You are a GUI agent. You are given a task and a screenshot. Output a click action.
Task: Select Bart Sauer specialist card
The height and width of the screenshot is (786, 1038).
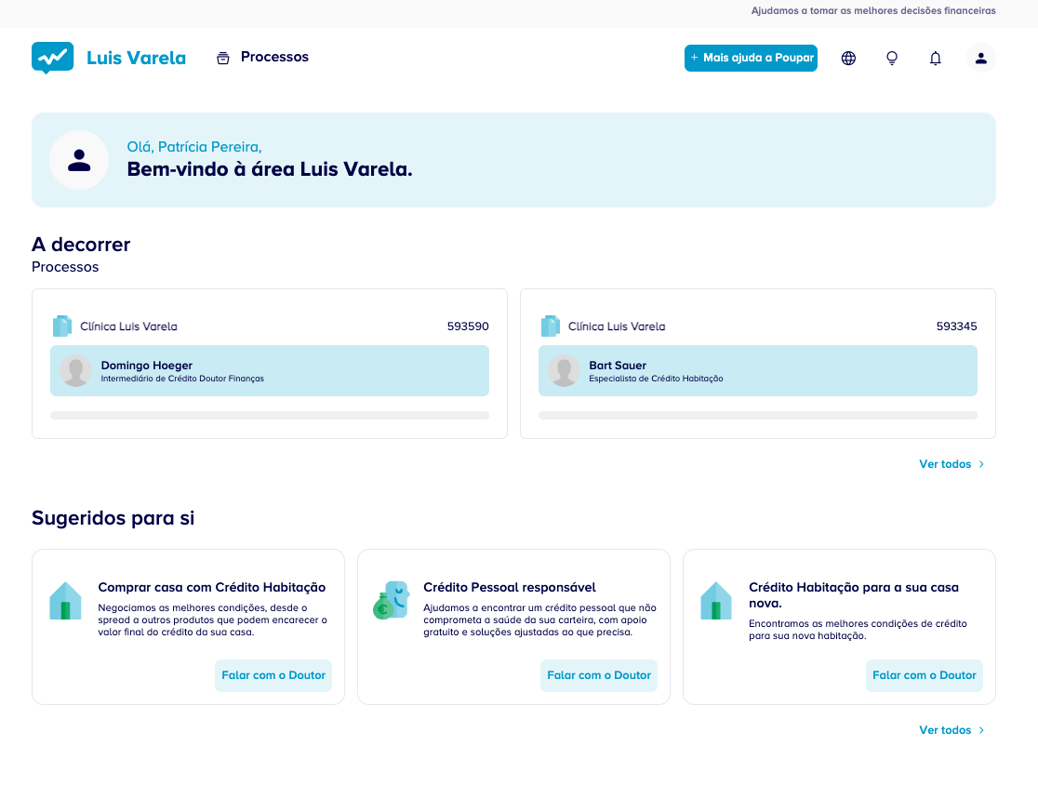coord(757,371)
